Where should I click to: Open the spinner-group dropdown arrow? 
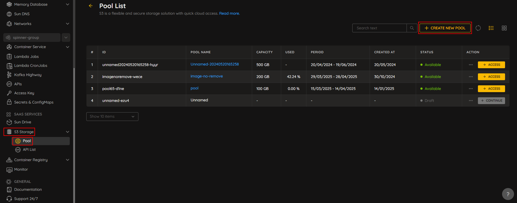coord(66,38)
